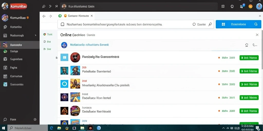The image size is (263, 131).
Task: Click the star marker left of Paisbalg row
Action: (57, 58)
